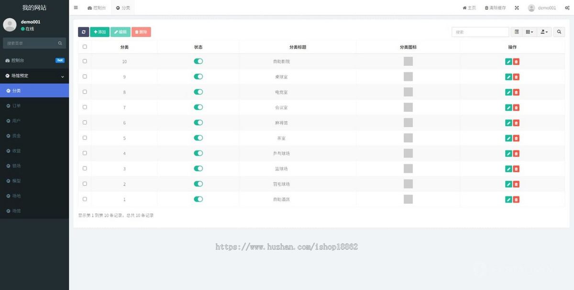This screenshot has height=290, width=574.
Task: Open 资金 in the sidebar
Action: (x=34, y=136)
